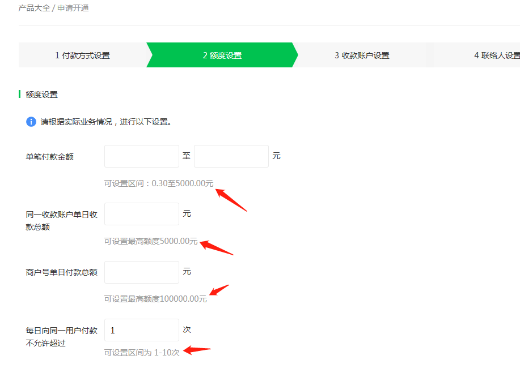
Task: Select the green 2 额度设置 step
Action: tap(222, 55)
